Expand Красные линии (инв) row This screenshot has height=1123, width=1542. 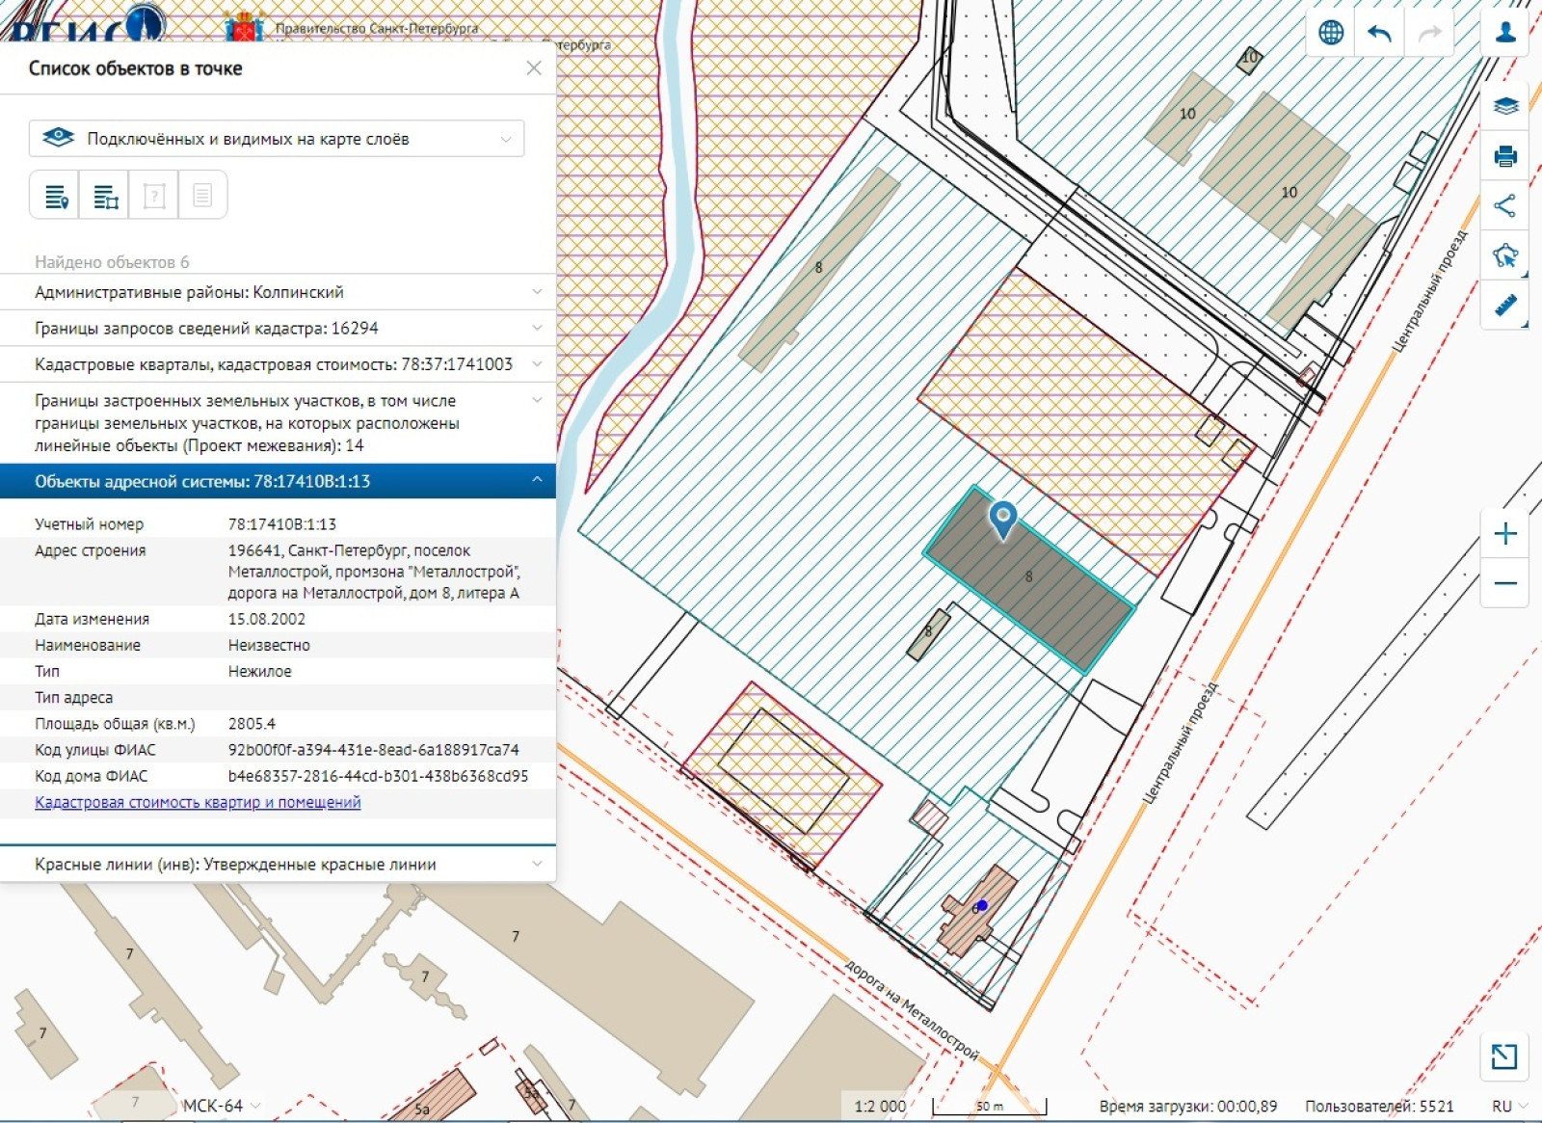pyautogui.click(x=278, y=865)
